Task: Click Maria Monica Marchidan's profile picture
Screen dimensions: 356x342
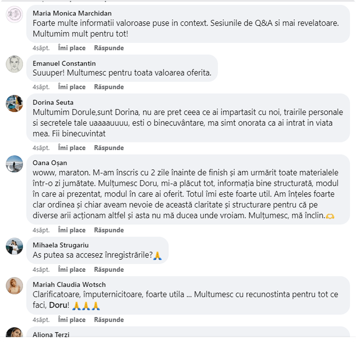Action: pos(14,15)
